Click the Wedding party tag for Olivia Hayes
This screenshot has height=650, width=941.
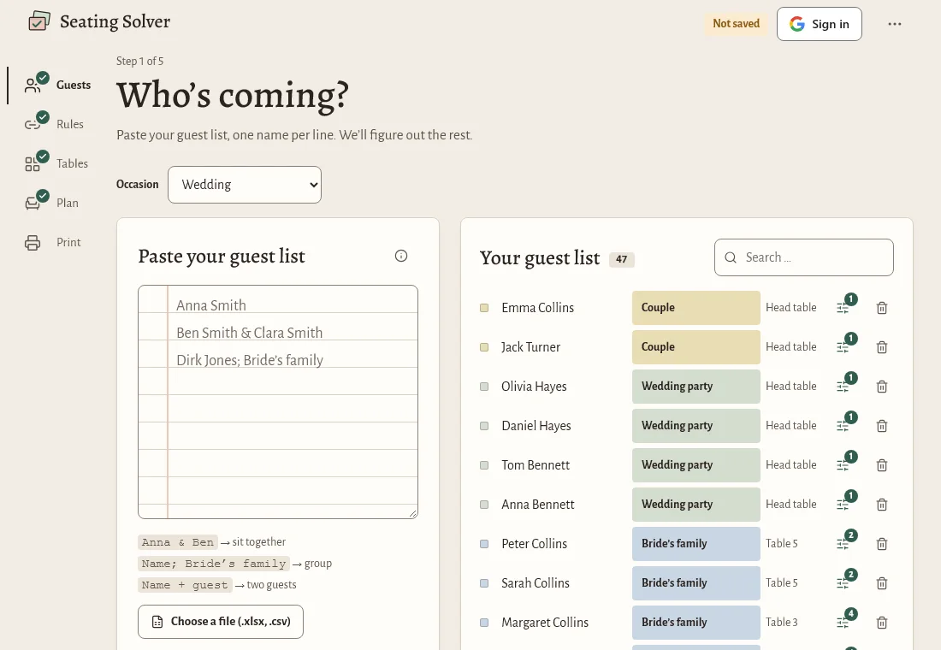click(695, 387)
